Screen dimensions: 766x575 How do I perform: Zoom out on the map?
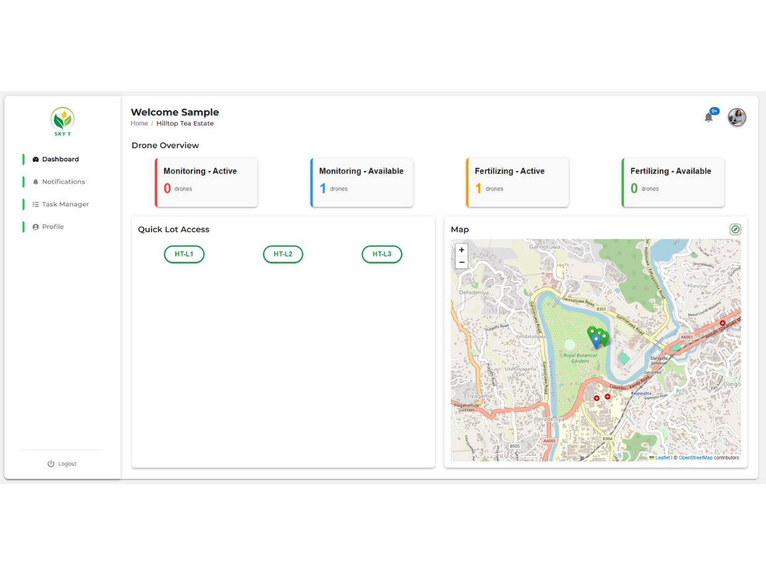click(461, 262)
